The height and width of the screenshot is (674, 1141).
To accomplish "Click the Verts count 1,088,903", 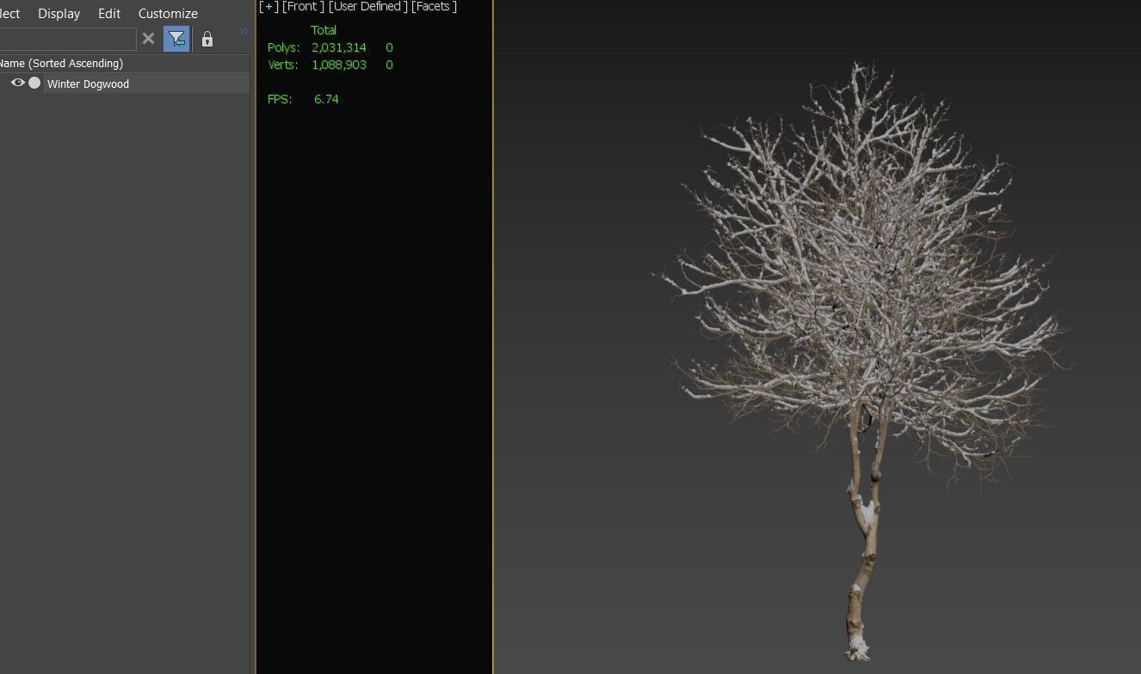I will pyautogui.click(x=339, y=65).
